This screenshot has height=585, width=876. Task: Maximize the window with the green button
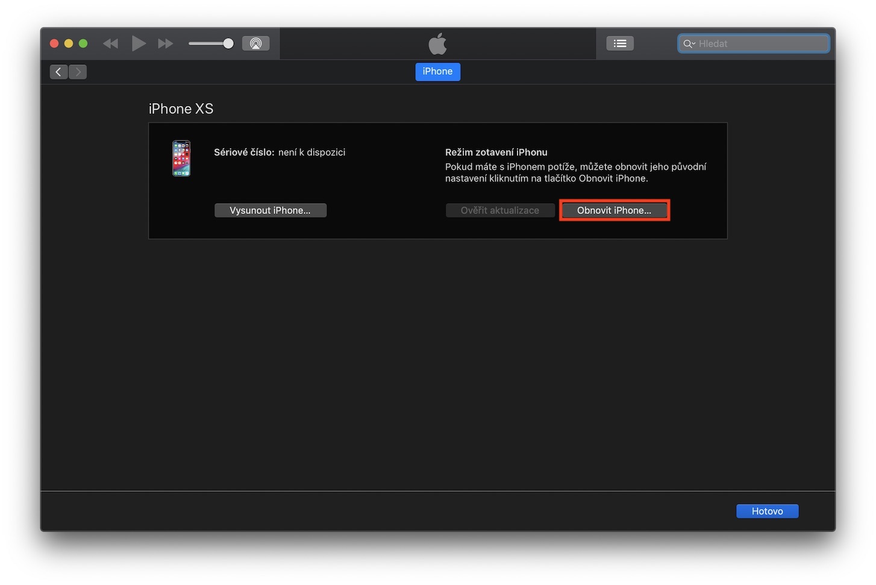[83, 43]
